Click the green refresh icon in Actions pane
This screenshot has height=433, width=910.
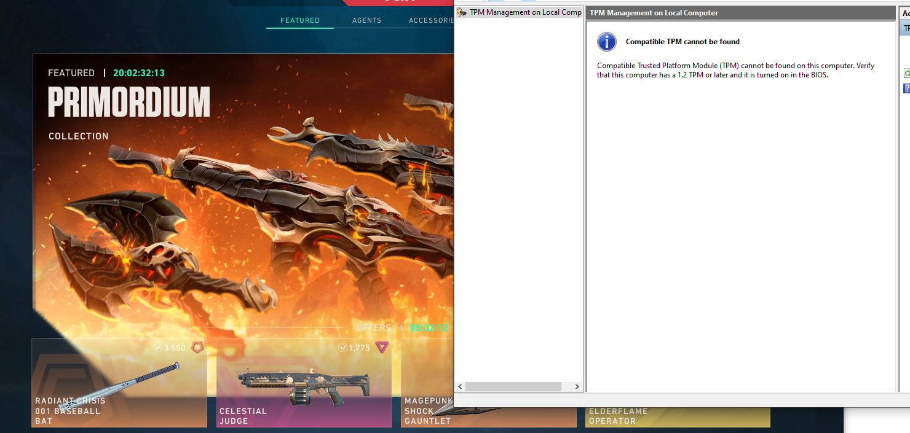(907, 74)
